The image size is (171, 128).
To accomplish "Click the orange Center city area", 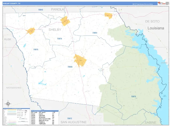I will click(x=80, y=61).
